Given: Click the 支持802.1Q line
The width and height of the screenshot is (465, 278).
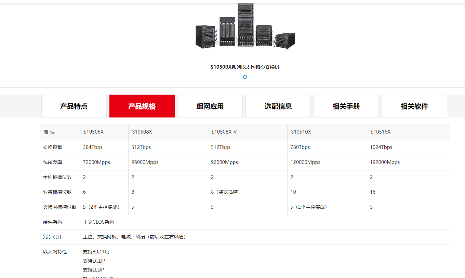Looking at the screenshot, I should pos(96,252).
